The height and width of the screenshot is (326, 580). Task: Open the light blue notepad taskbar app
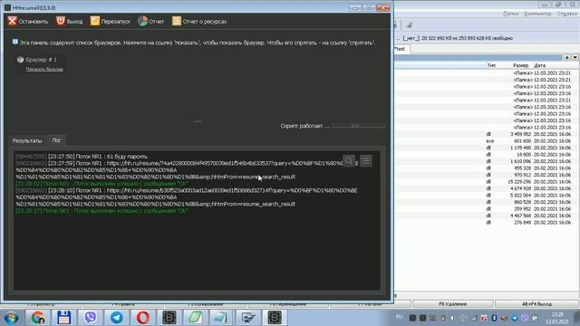(222, 318)
